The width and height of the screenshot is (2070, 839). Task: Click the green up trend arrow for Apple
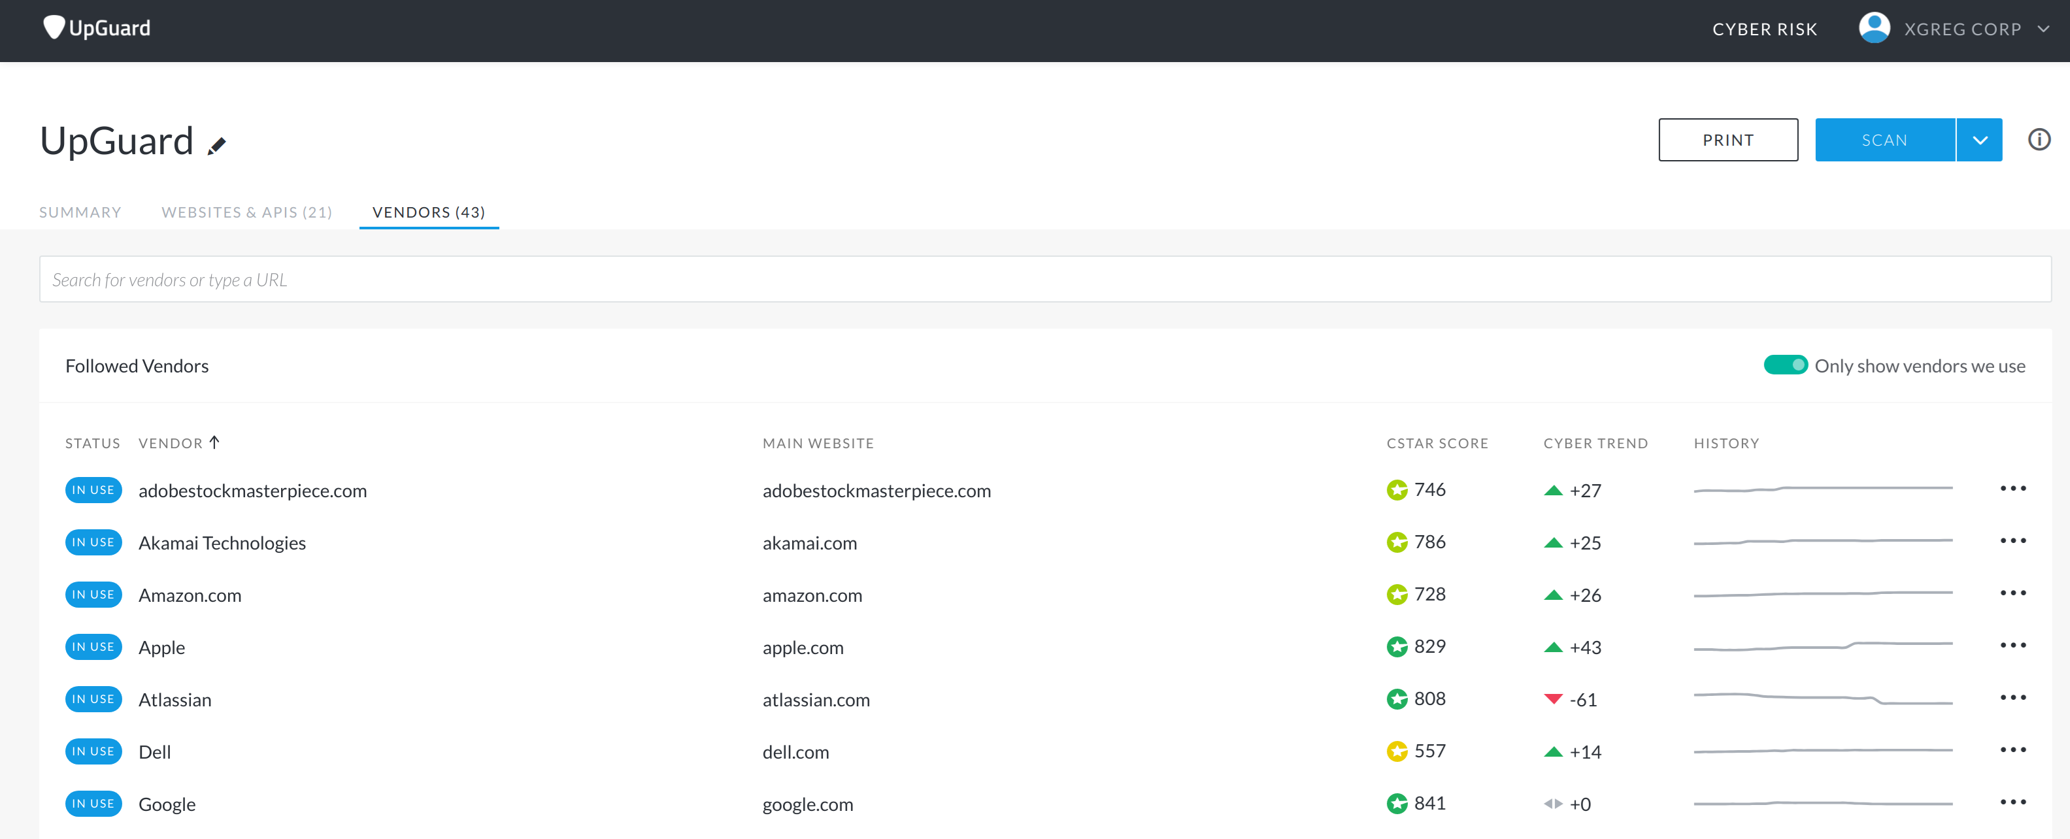coord(1553,647)
